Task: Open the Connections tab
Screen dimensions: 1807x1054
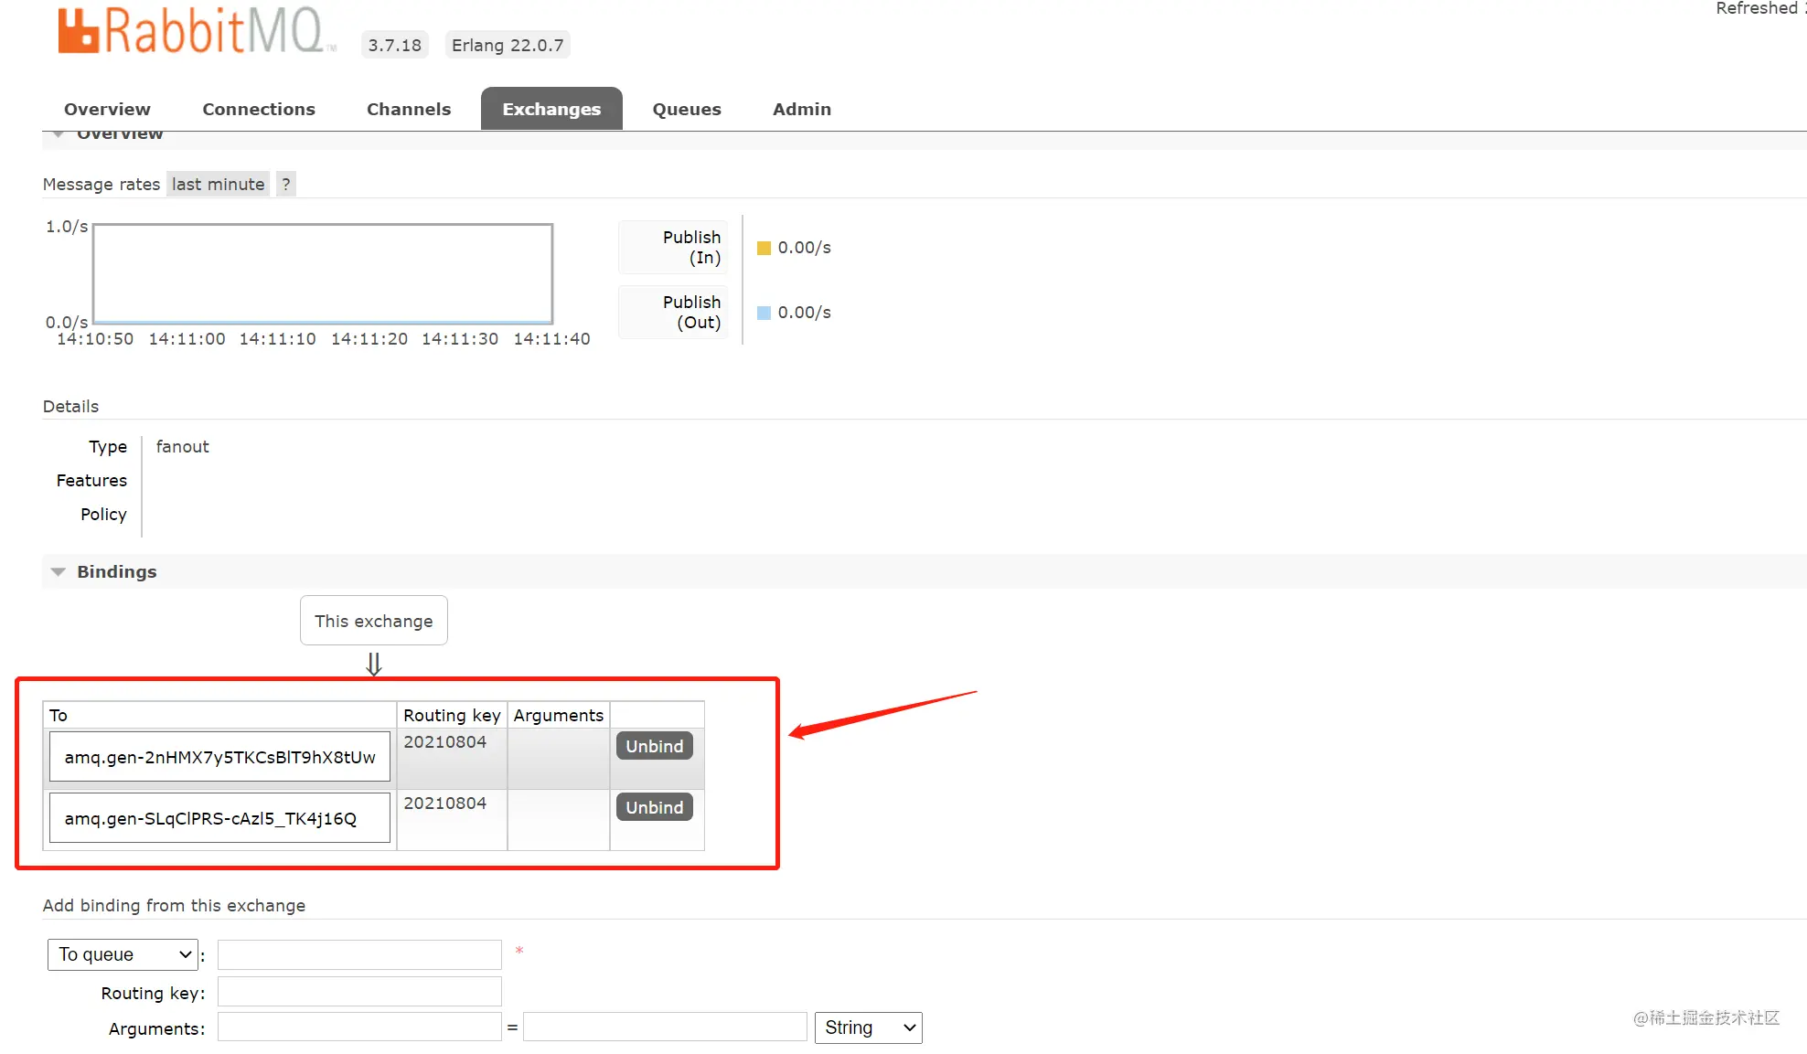Action: (x=259, y=109)
